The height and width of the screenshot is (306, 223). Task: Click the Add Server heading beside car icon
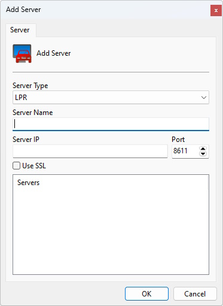(54, 53)
